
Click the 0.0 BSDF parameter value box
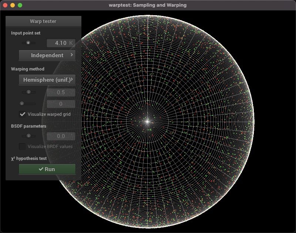(x=61, y=136)
